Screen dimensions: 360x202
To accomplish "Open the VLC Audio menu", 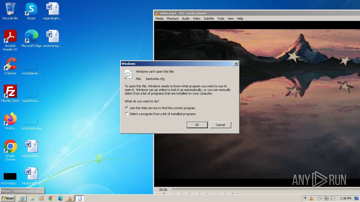I will [186, 19].
